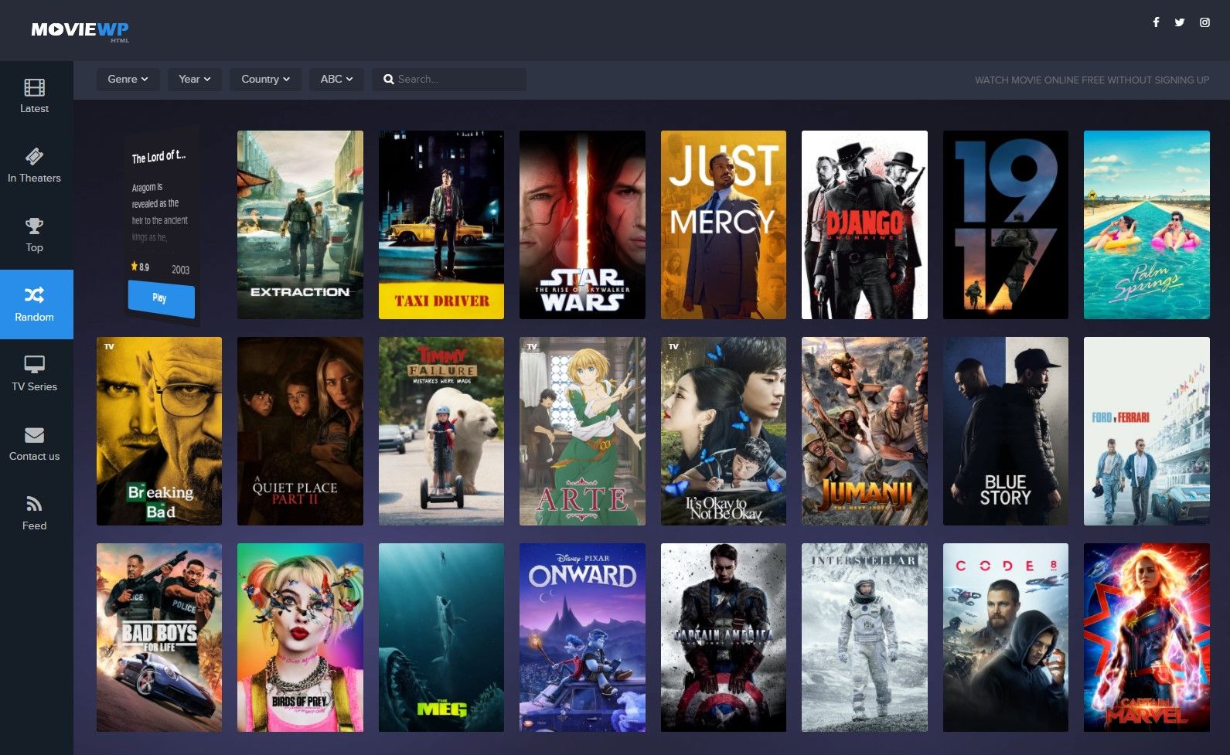
Task: Open the TV Series monitor icon
Action: pyautogui.click(x=34, y=364)
